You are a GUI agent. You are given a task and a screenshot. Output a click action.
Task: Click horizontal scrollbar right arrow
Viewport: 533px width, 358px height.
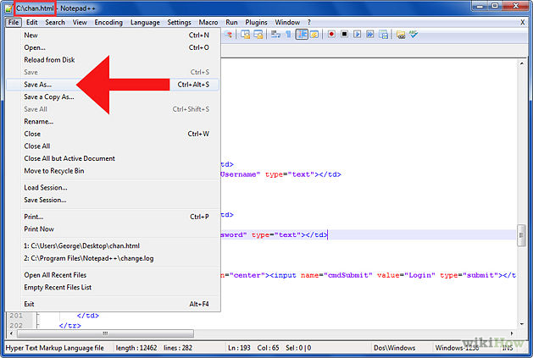click(x=512, y=333)
